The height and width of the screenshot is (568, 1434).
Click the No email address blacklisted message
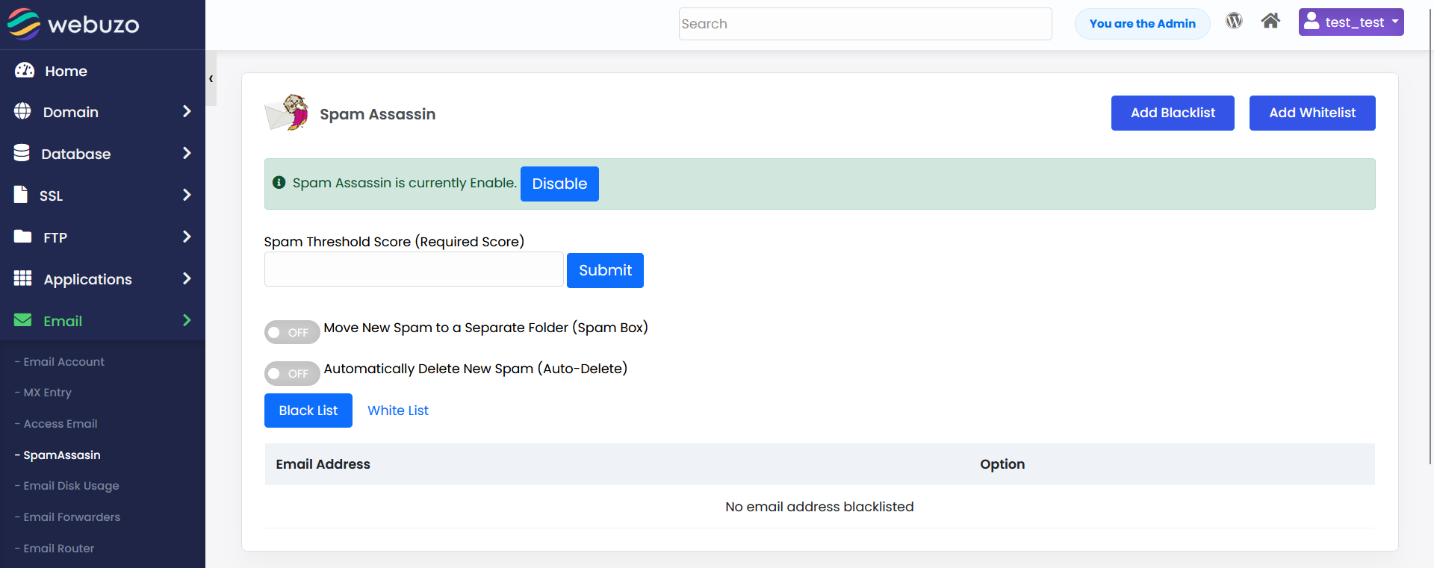point(819,507)
